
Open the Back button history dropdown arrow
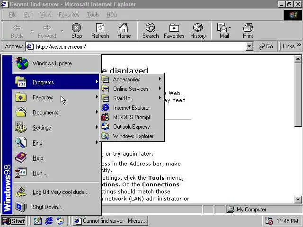pos(32,31)
